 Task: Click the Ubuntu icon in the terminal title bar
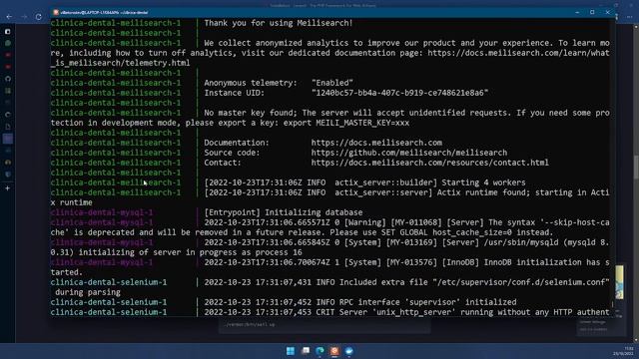pos(56,13)
